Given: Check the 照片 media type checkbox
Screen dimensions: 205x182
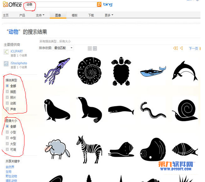Looking at the screenshot, I should (7, 97).
